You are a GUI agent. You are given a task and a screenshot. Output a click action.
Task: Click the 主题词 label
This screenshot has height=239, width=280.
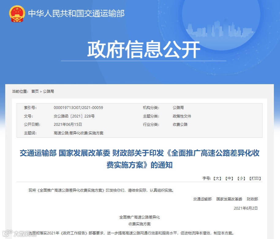pyautogui.click(x=30, y=133)
